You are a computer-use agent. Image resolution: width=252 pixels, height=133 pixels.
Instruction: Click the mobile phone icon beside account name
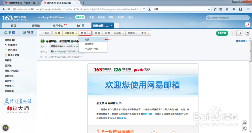coord(70,17)
